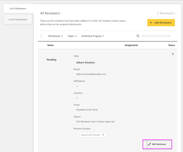Screen dimensions: 183x152
Task: Click the Name column header
Action: click(x=50, y=45)
